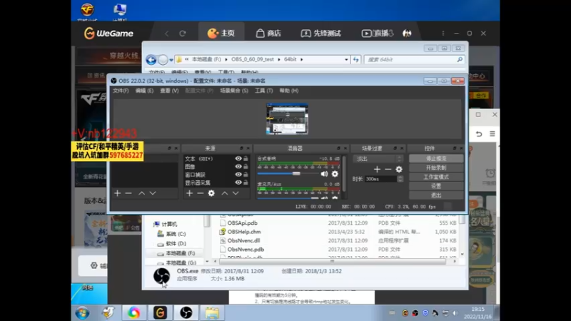Add a new source with the plus icon
571x321 pixels.
(x=189, y=193)
